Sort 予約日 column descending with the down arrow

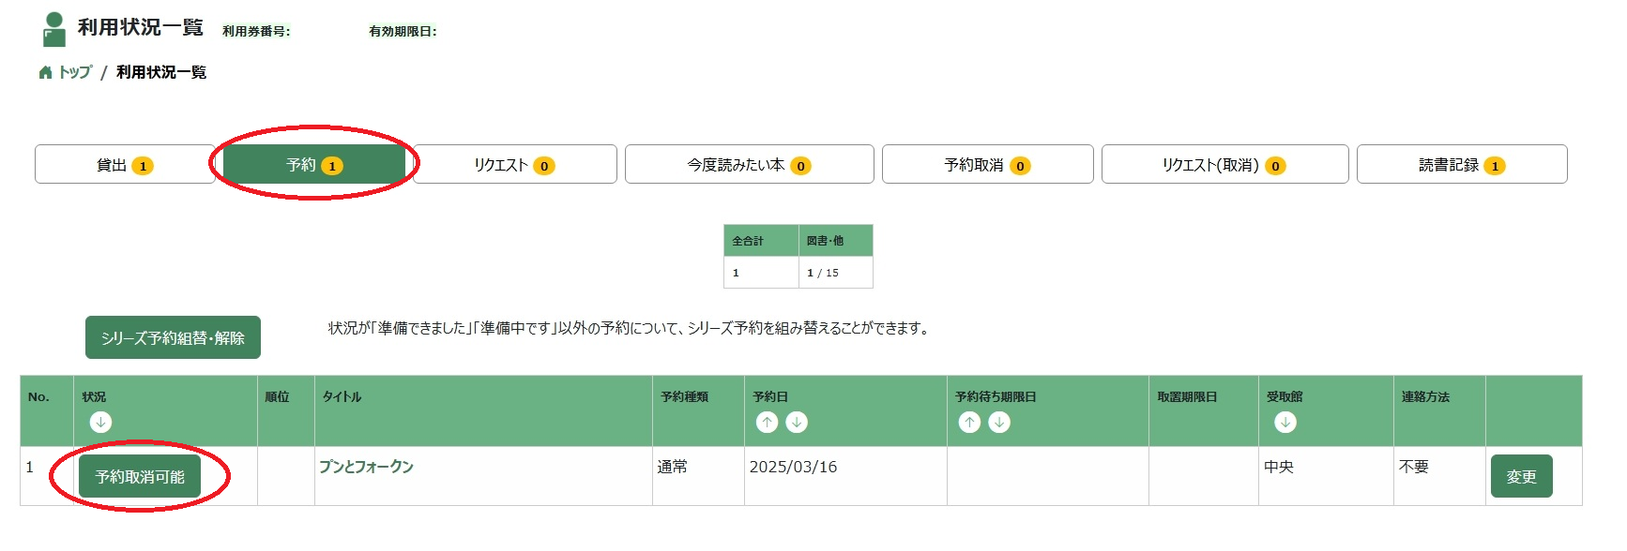tap(797, 423)
